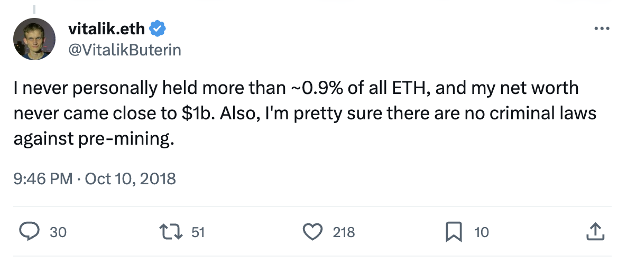Click the vitalik.eth display name
The image size is (627, 264).
pos(106,29)
